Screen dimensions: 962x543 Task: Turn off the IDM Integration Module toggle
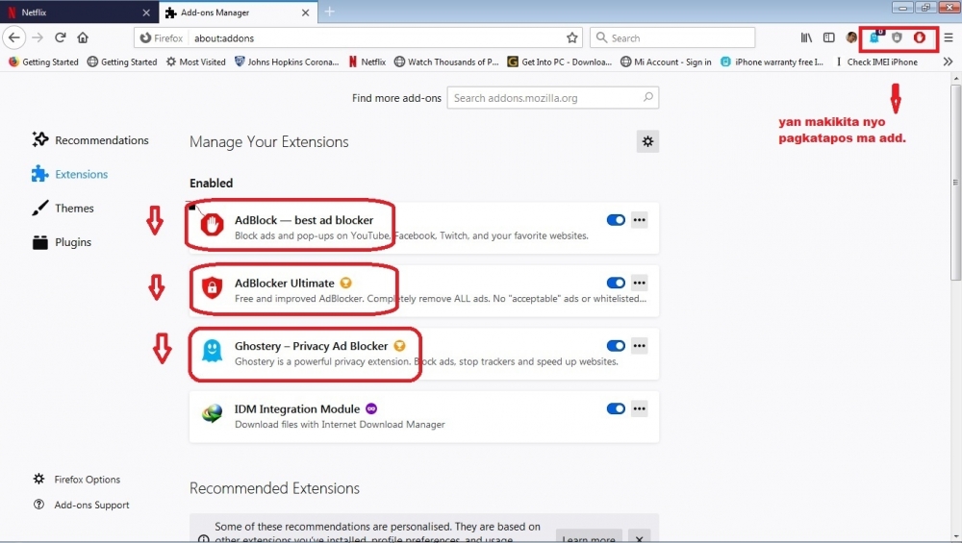coord(616,408)
